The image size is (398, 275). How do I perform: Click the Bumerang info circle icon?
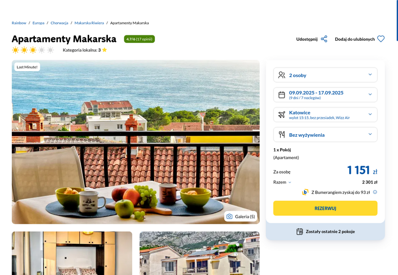tap(375, 192)
